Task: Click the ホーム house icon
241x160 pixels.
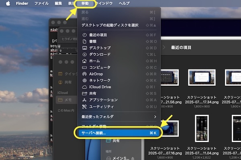Action: (x=84, y=61)
